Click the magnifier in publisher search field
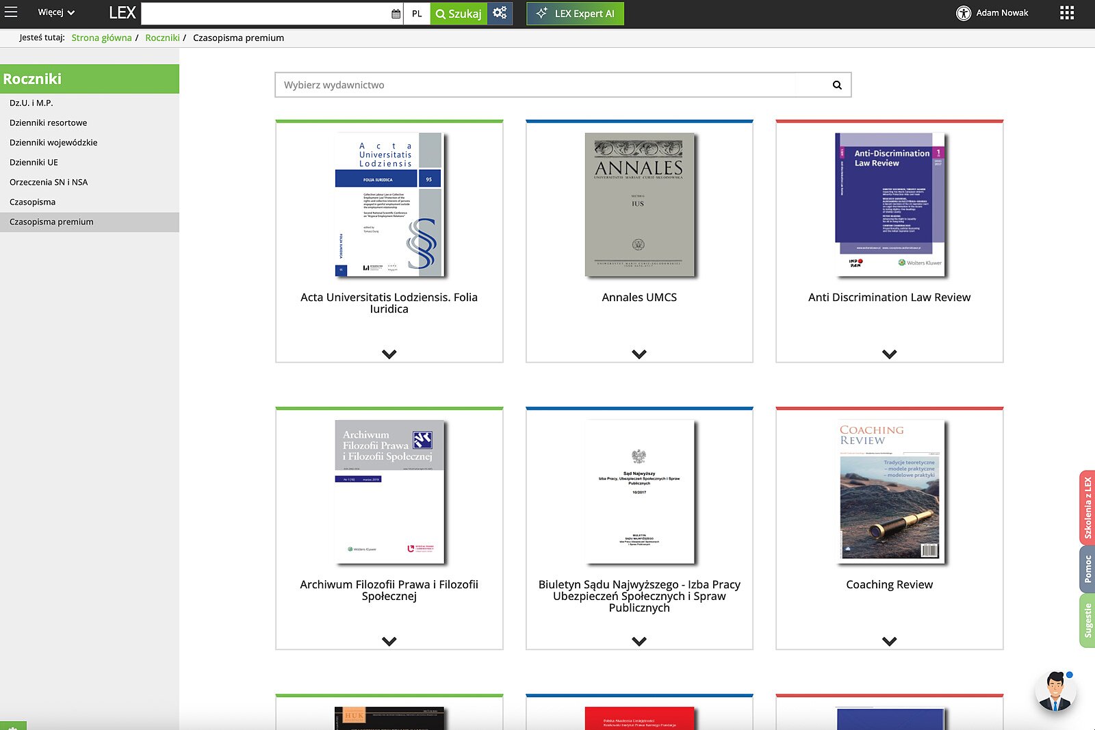 coord(836,85)
